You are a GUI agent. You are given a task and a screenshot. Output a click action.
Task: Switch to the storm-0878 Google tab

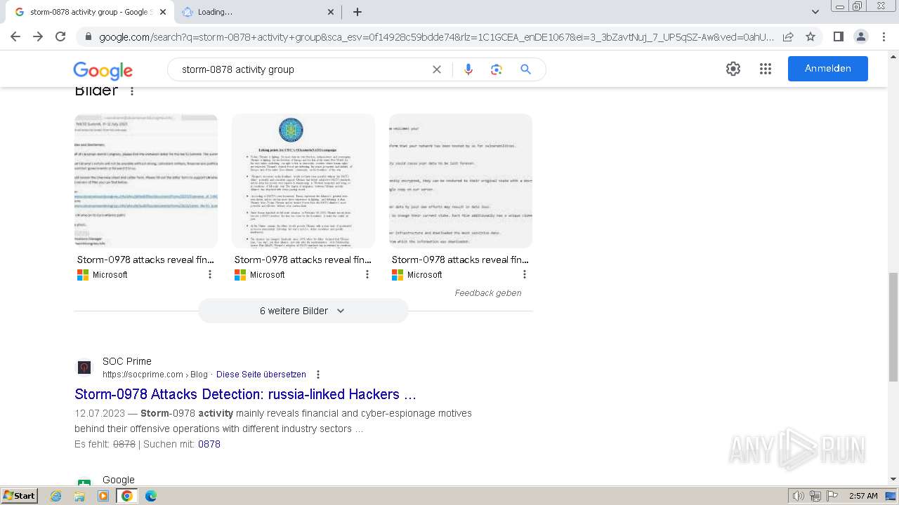[88, 12]
